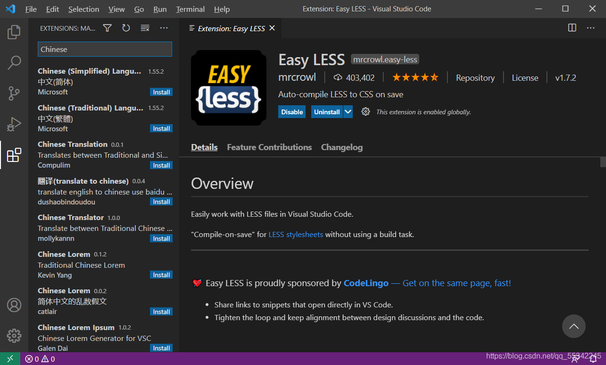Screen dimensions: 606x365
Task: Click the extension page vertical scrollbar
Action: tap(603, 162)
